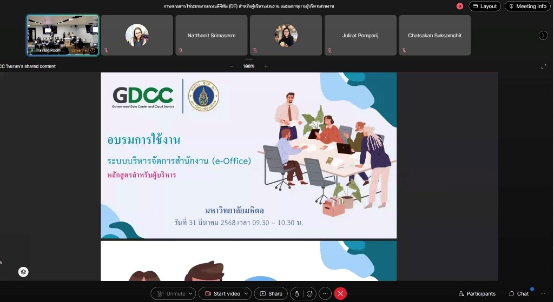The image size is (554, 302).
Task: Open more options ellipsis in meeting controls
Action: 325,293
